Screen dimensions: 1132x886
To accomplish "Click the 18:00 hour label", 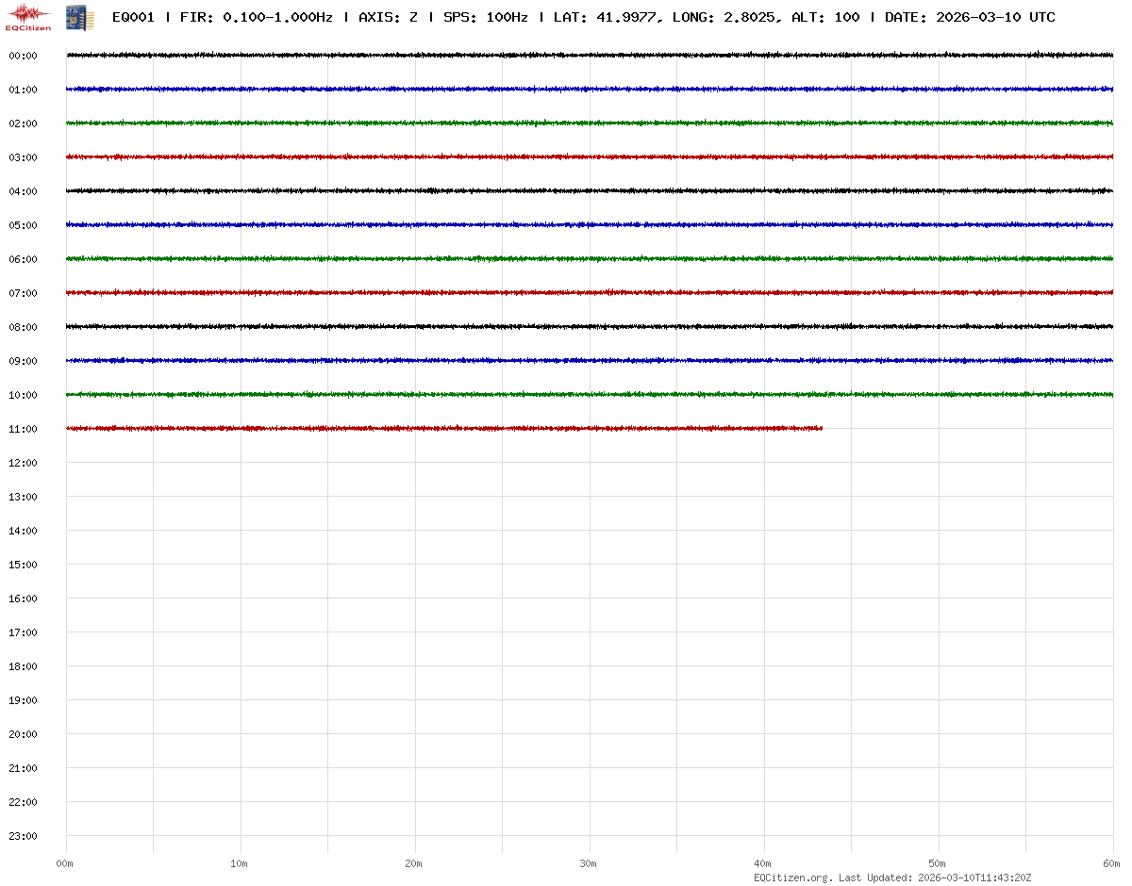I will pyautogui.click(x=23, y=666).
